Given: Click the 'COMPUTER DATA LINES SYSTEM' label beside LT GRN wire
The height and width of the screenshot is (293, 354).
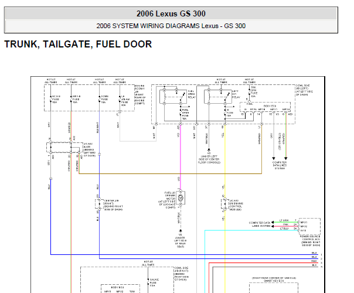Looking at the screenshot, I should coord(260,224).
